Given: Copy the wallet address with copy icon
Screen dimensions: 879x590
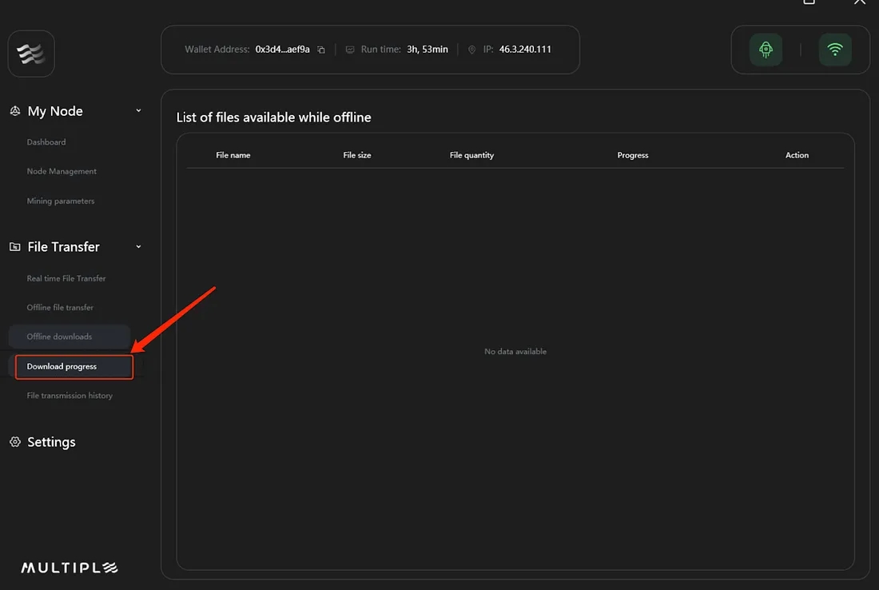Looking at the screenshot, I should pyautogui.click(x=321, y=50).
